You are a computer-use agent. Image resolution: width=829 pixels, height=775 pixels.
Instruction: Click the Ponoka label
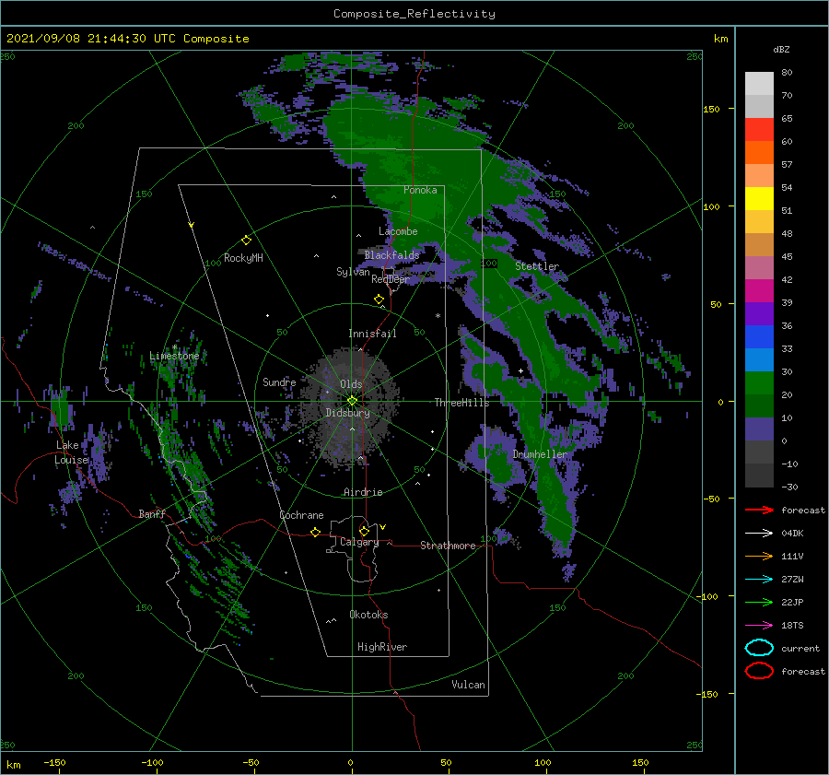[420, 191]
